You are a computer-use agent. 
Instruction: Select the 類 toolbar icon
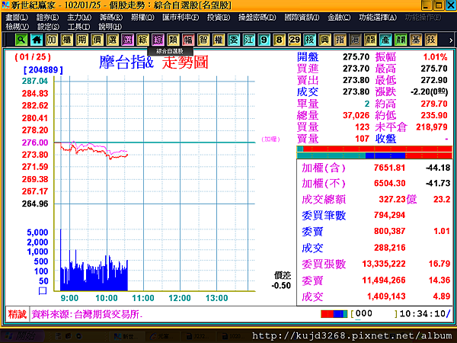tap(173, 40)
